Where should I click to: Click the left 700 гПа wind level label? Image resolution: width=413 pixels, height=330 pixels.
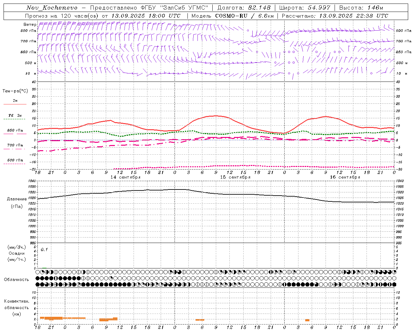click(x=28, y=41)
